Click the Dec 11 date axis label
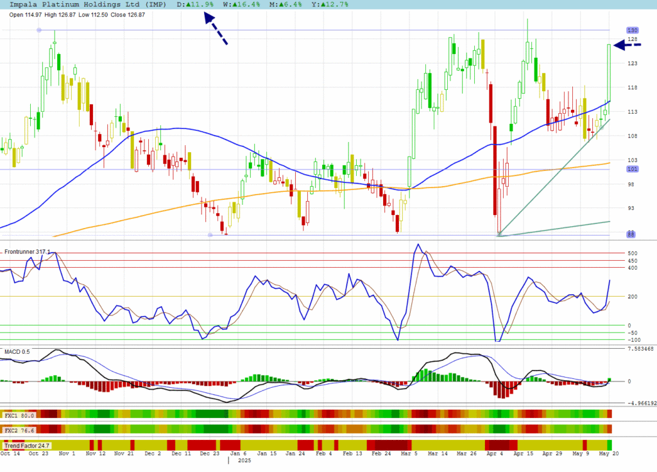The image size is (657, 472). point(181,453)
